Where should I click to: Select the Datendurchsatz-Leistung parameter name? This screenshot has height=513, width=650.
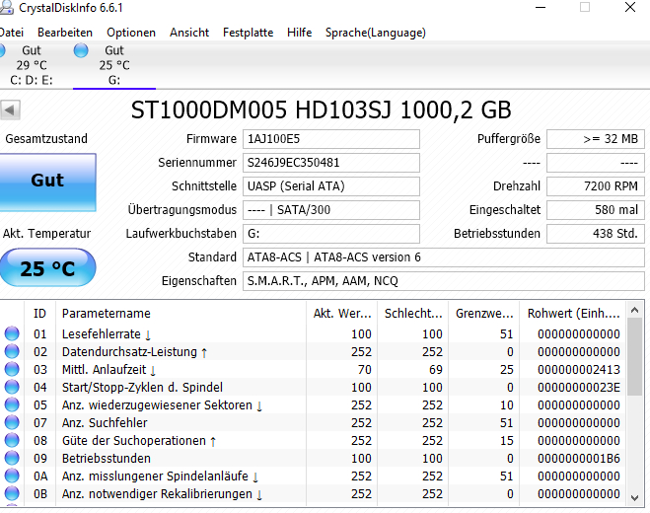[x=135, y=351]
